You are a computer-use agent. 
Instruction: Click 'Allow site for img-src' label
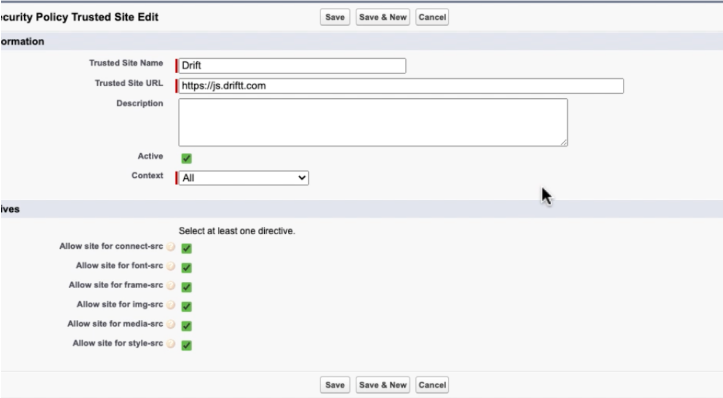[x=121, y=304]
